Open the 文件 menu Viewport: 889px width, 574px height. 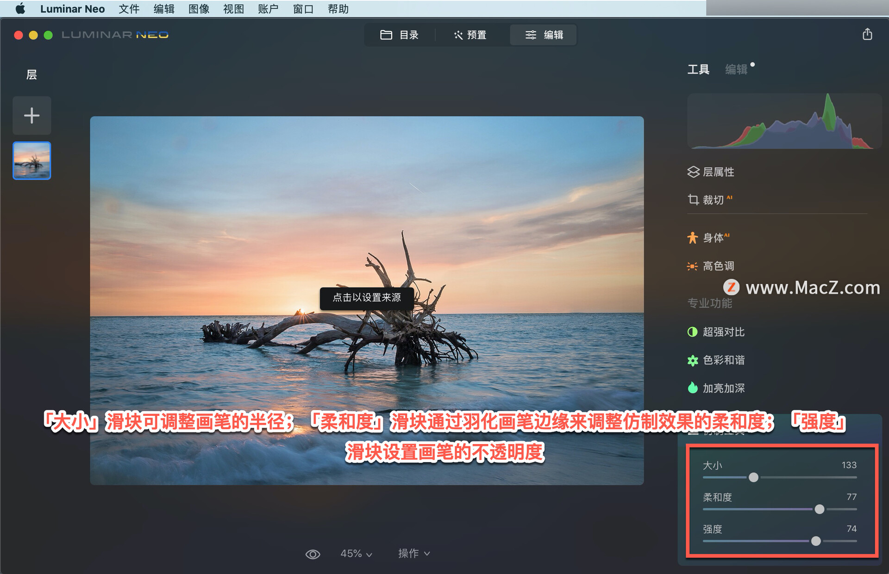point(129,9)
